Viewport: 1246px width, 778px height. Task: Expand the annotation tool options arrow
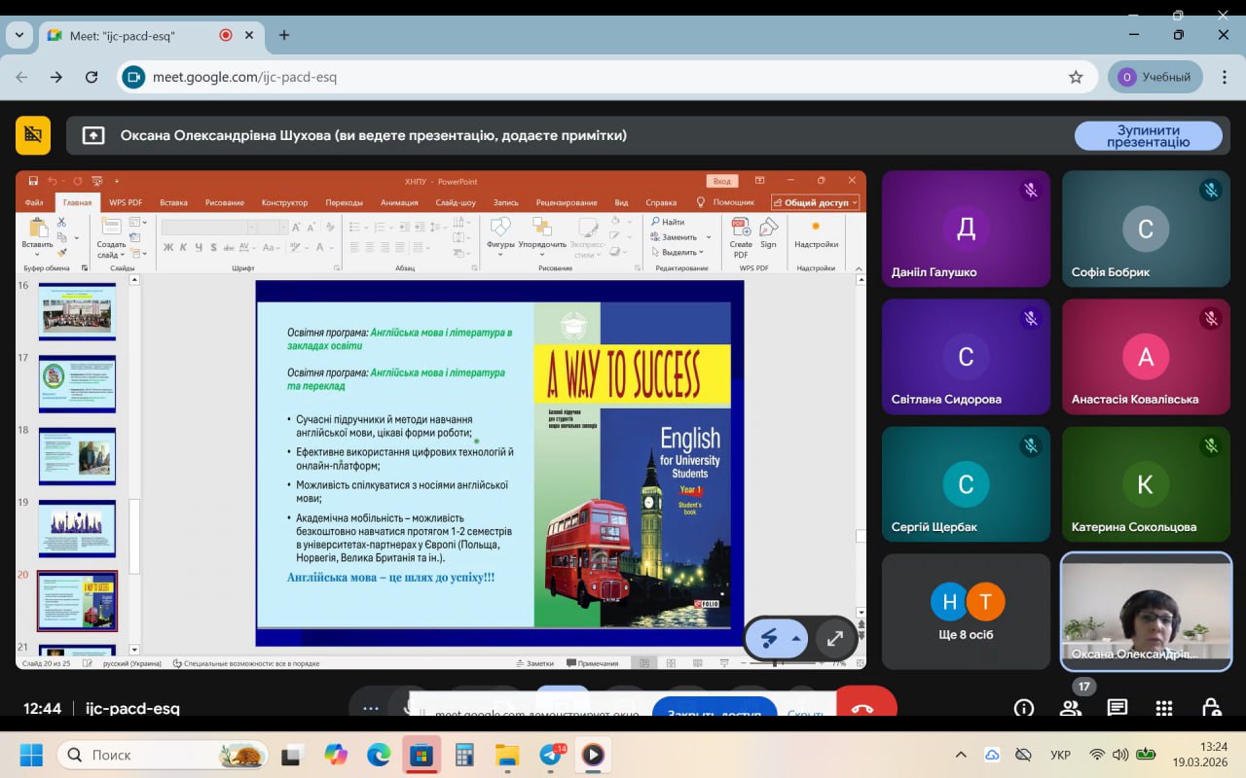coord(796,639)
